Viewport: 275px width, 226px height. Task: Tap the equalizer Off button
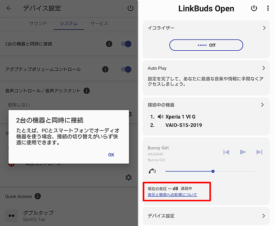point(206,45)
